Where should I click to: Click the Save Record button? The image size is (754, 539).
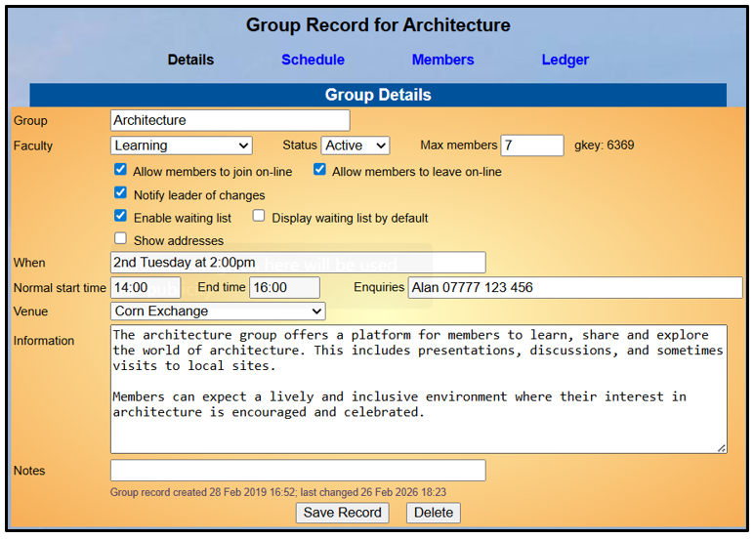pos(343,513)
